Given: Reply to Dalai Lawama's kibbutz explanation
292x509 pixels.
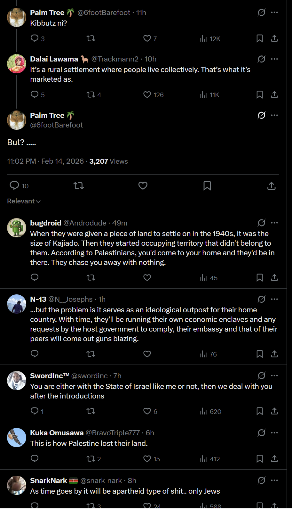Looking at the screenshot, I should pyautogui.click(x=35, y=94).
